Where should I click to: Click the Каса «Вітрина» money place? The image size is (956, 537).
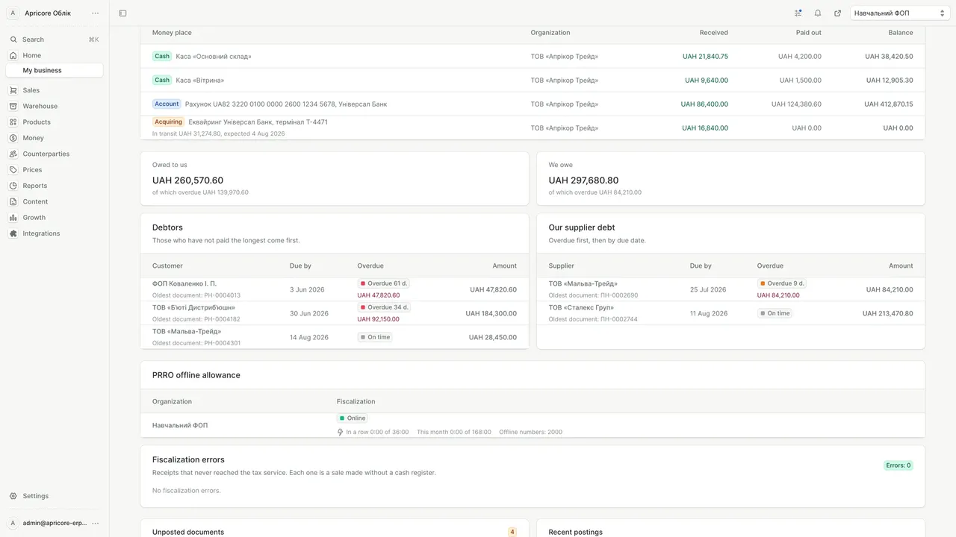coord(200,80)
